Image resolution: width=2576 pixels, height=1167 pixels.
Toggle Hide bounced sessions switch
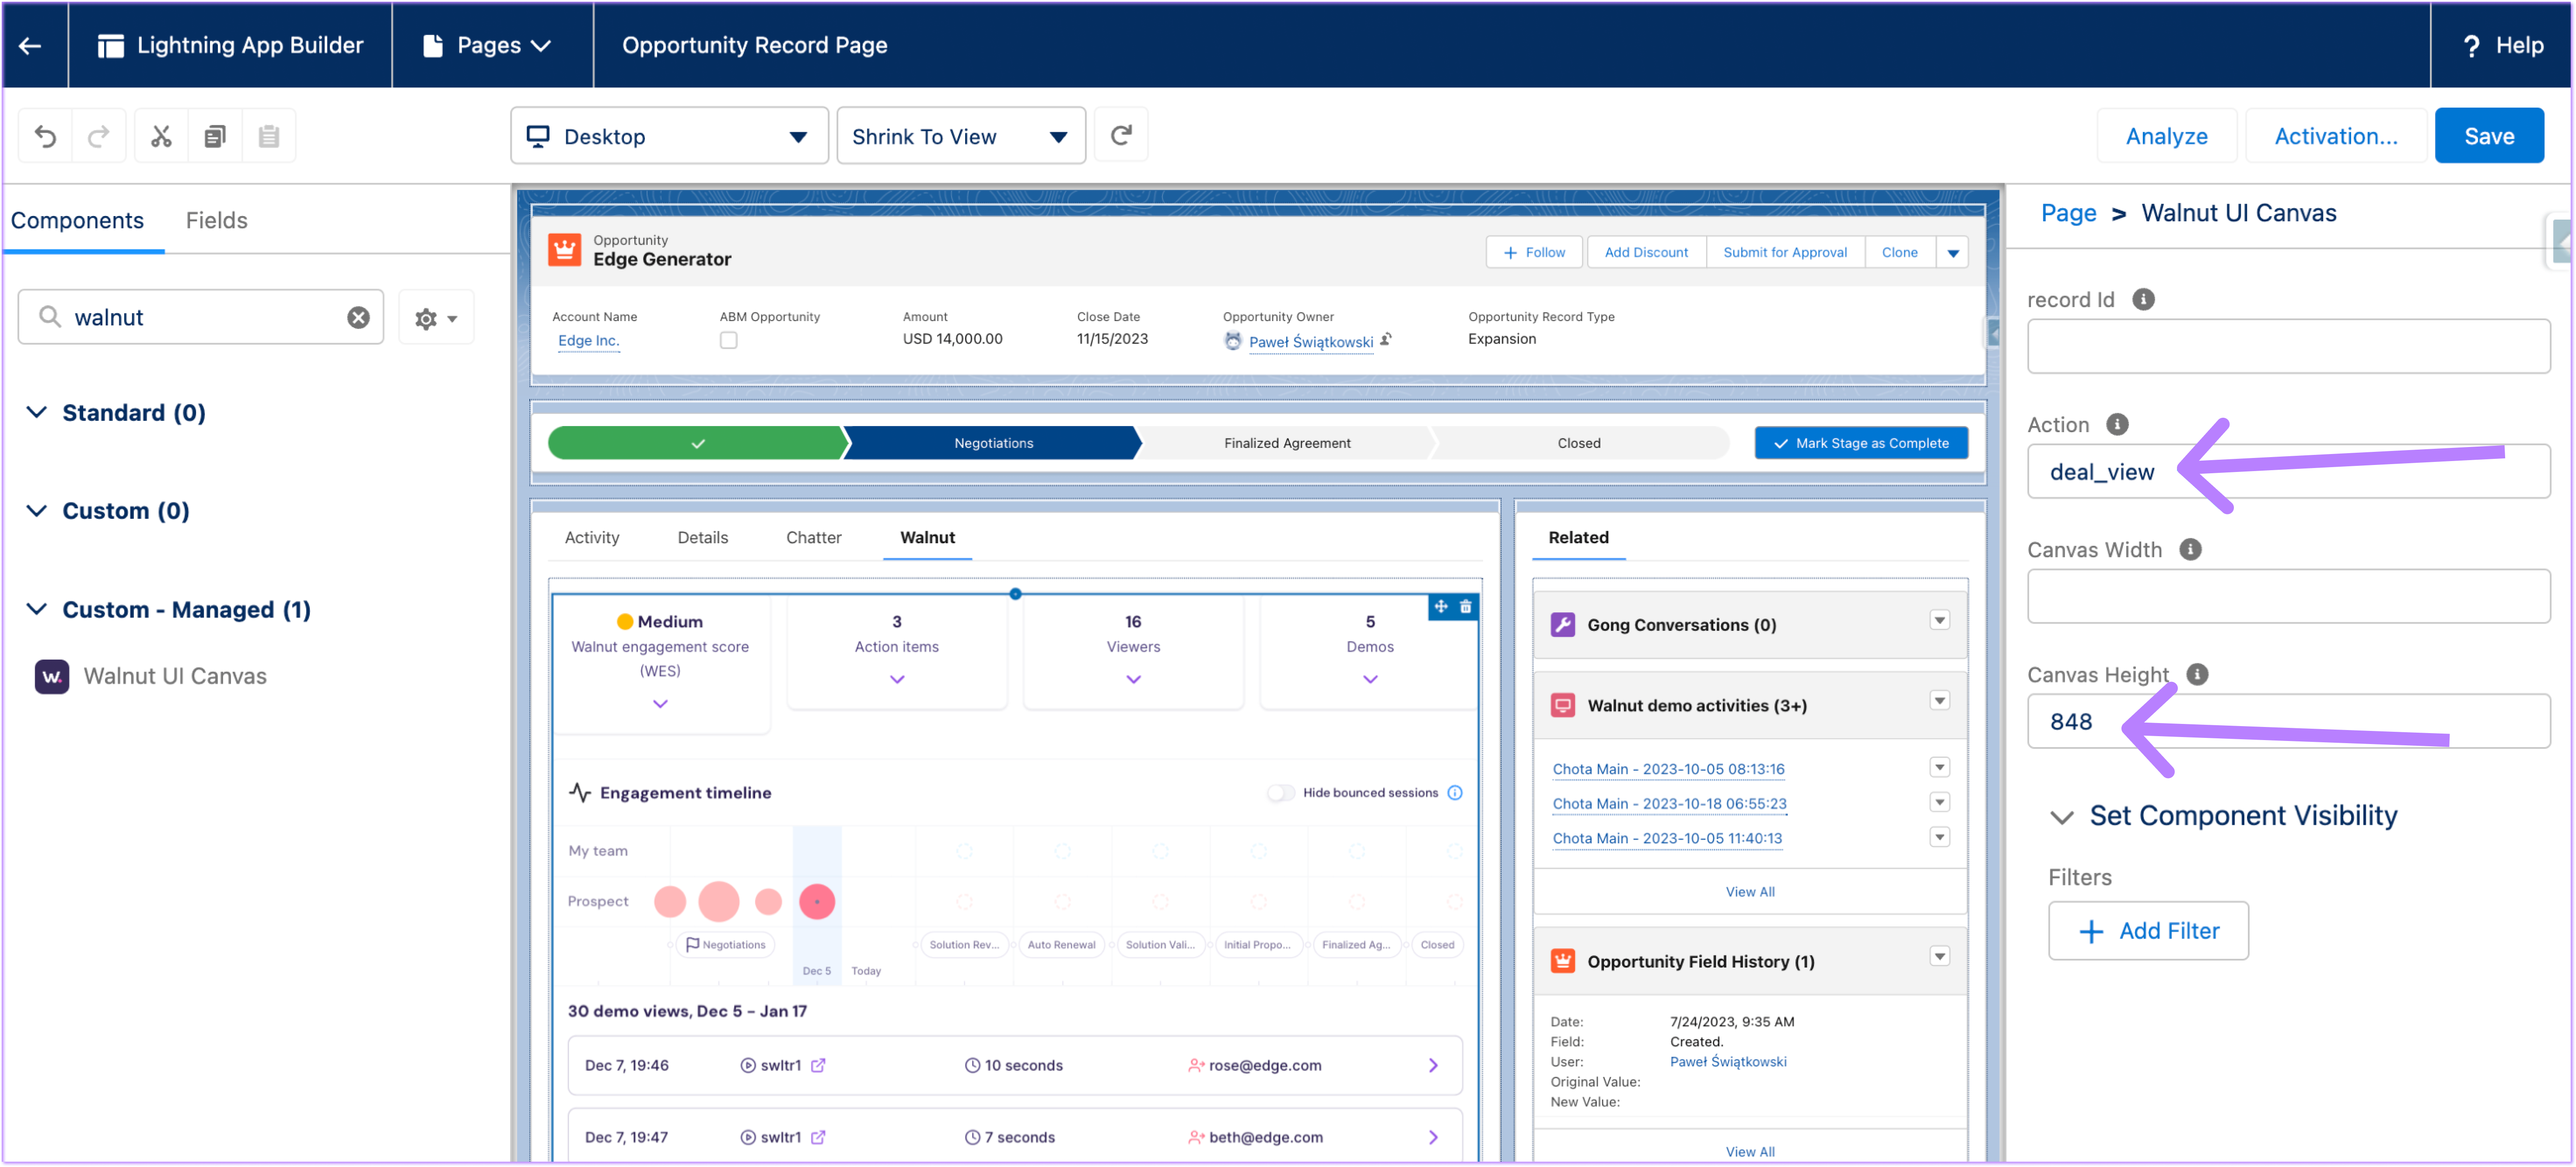[x=1280, y=793]
